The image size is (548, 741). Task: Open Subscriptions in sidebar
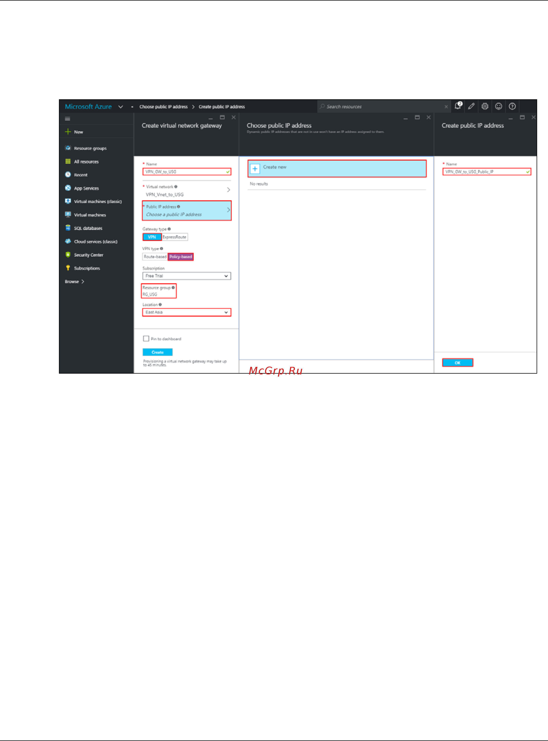[x=87, y=268]
